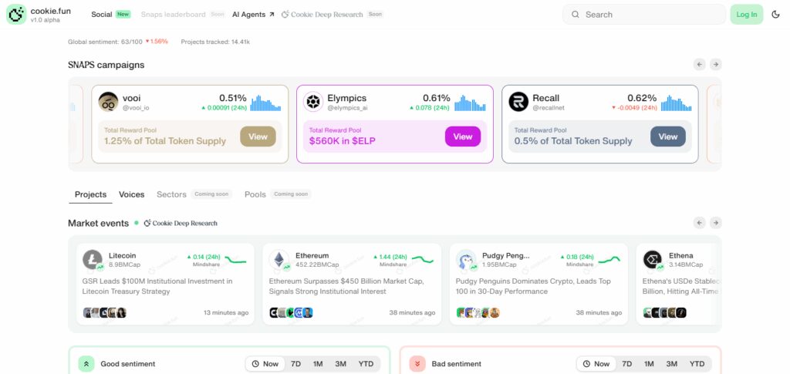Select 7D in Good sentiment
Viewport: 790px width, 374px height.
coord(295,364)
